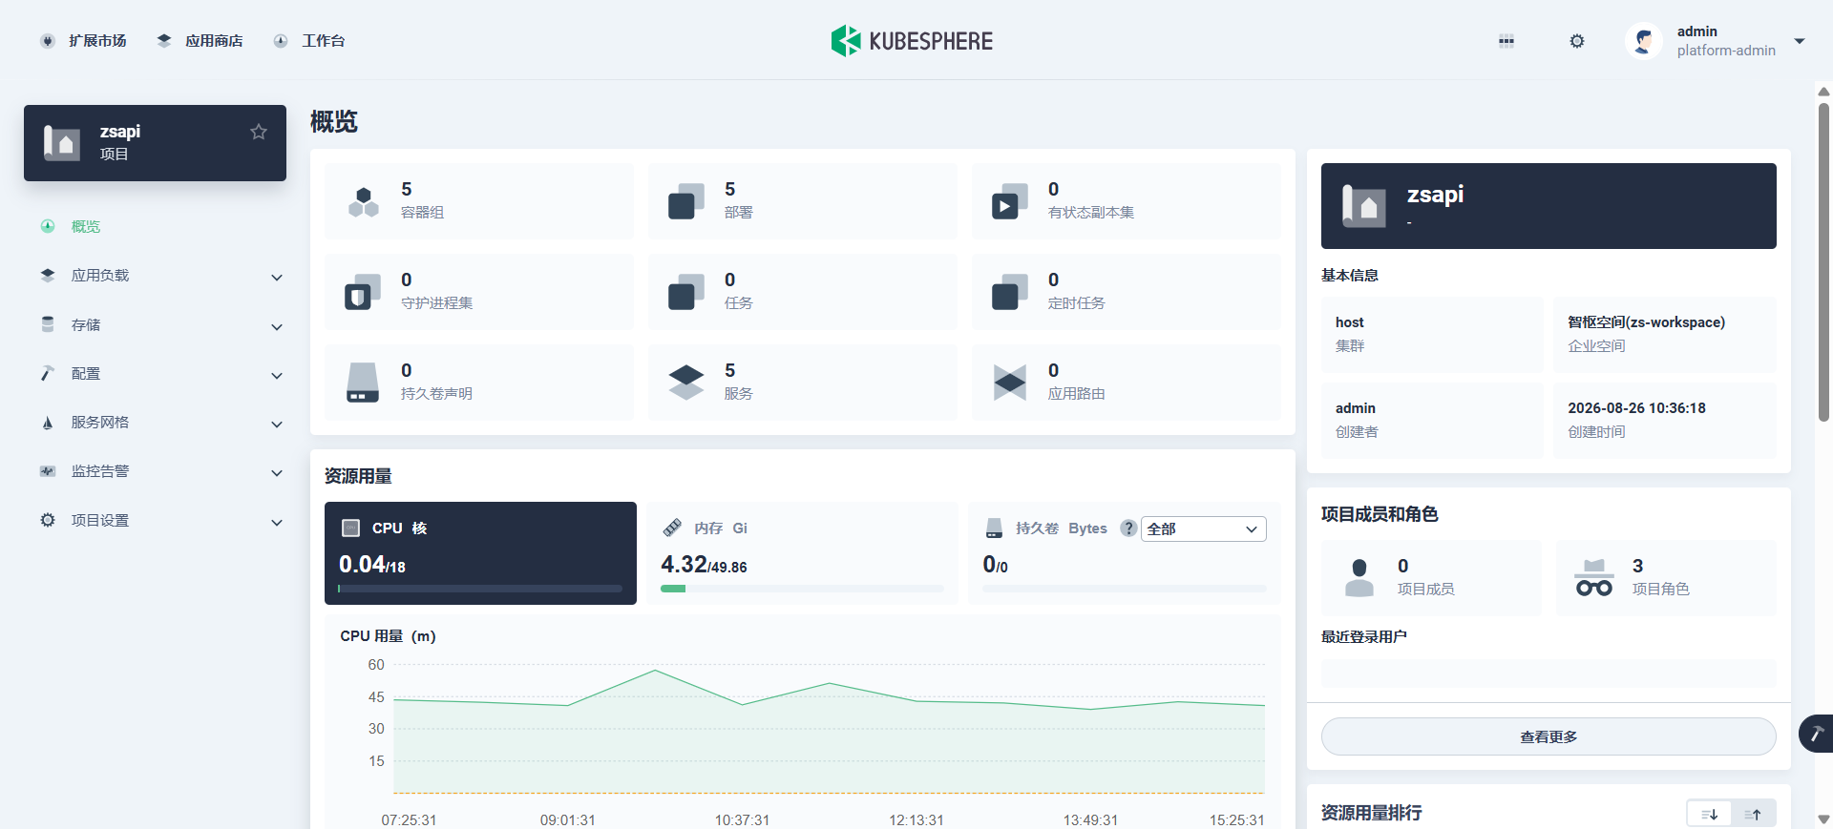
Task: Open the 全部 storage class dropdown
Action: pos(1204,529)
